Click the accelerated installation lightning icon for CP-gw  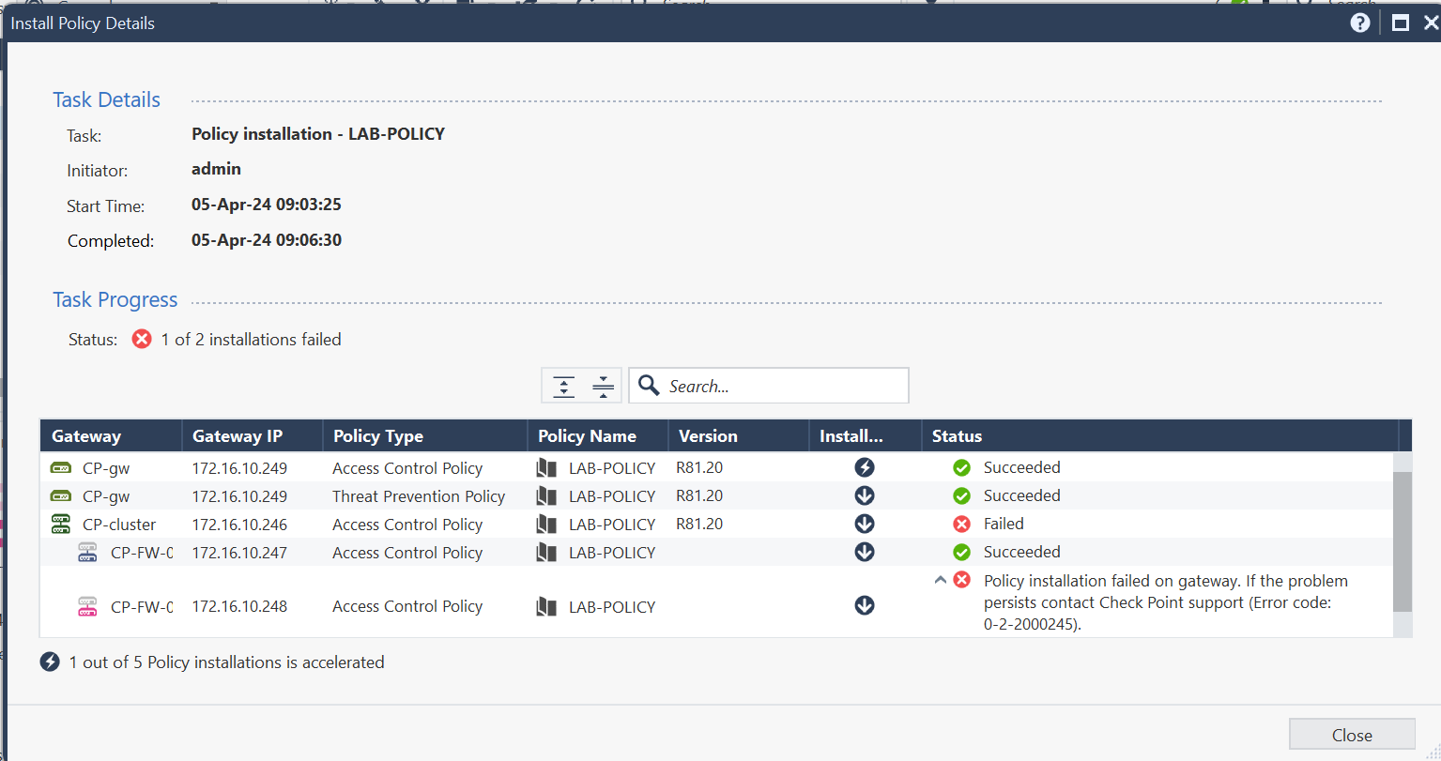click(864, 467)
